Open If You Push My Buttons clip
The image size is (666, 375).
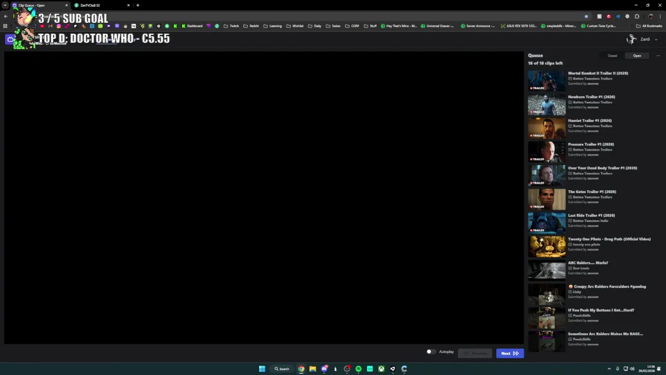(601, 310)
